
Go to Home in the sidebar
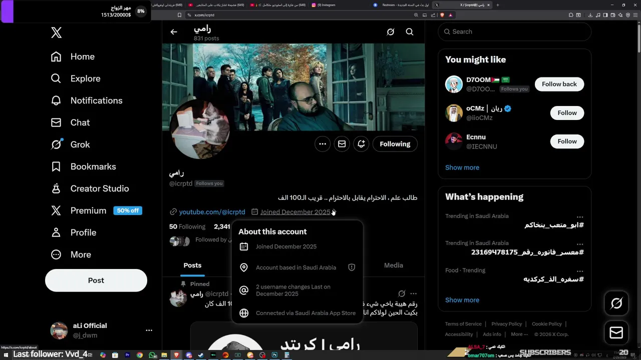click(73, 56)
